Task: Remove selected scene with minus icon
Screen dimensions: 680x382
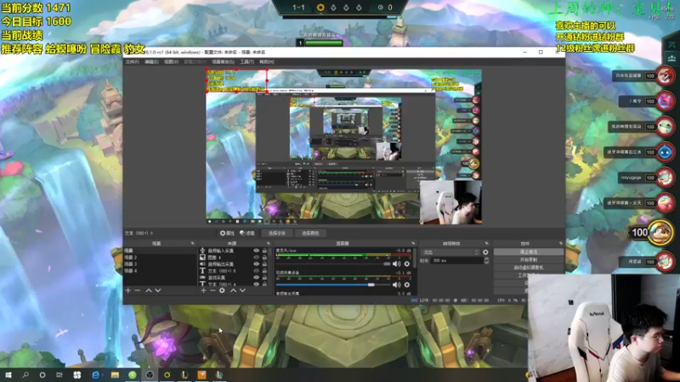Action: click(x=138, y=290)
